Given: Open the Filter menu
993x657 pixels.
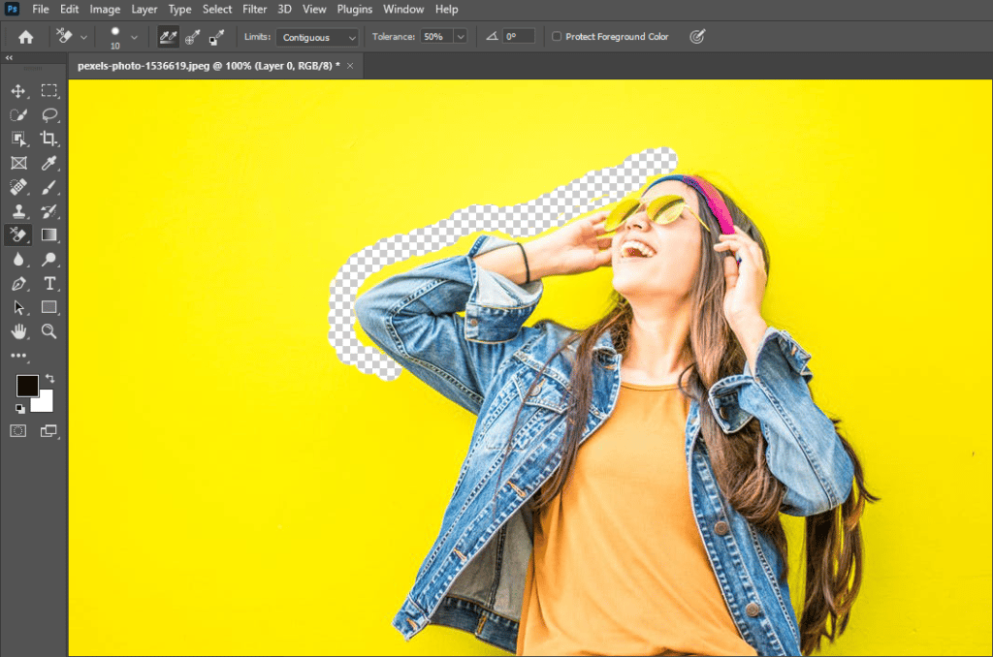Looking at the screenshot, I should point(255,9).
